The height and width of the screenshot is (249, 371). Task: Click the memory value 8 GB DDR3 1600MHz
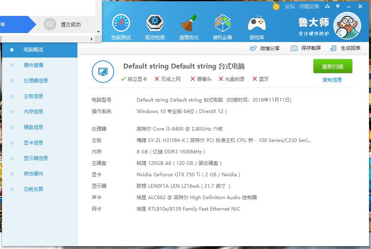pyautogui.click(x=171, y=151)
